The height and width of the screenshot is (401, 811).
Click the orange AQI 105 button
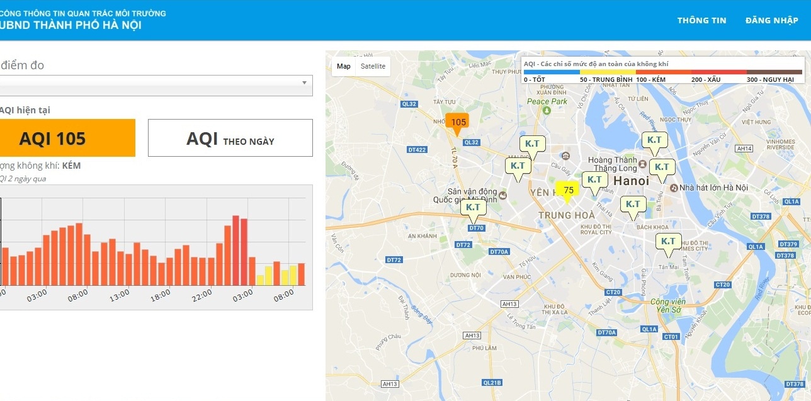coord(67,137)
